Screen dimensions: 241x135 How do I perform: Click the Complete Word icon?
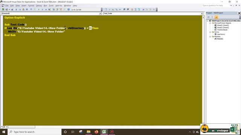[x=120, y=9]
